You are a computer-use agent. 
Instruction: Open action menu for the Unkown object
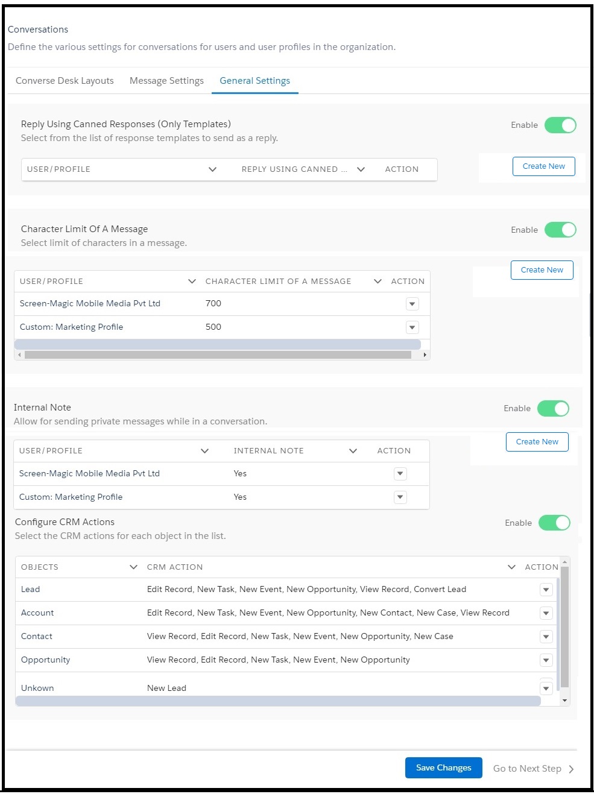(x=546, y=687)
